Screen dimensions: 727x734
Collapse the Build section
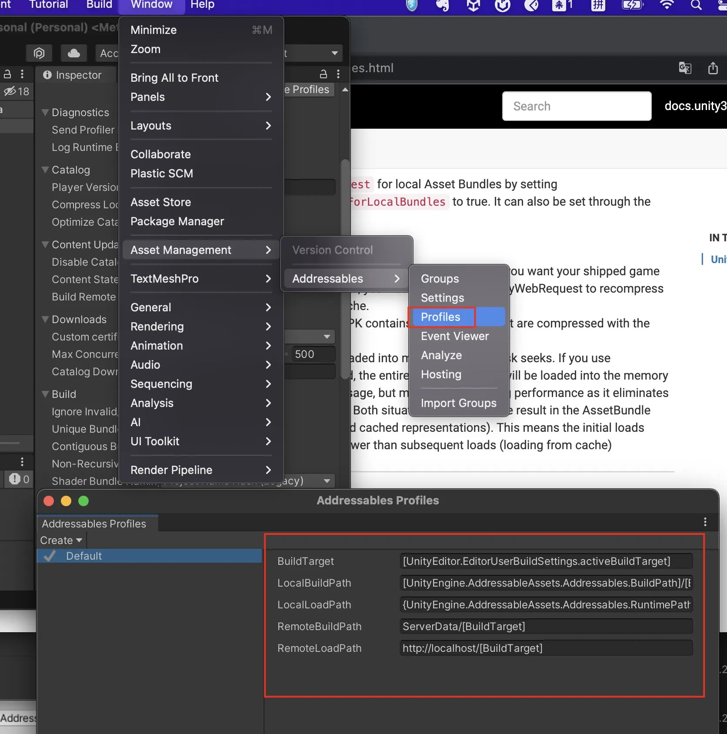coord(45,394)
